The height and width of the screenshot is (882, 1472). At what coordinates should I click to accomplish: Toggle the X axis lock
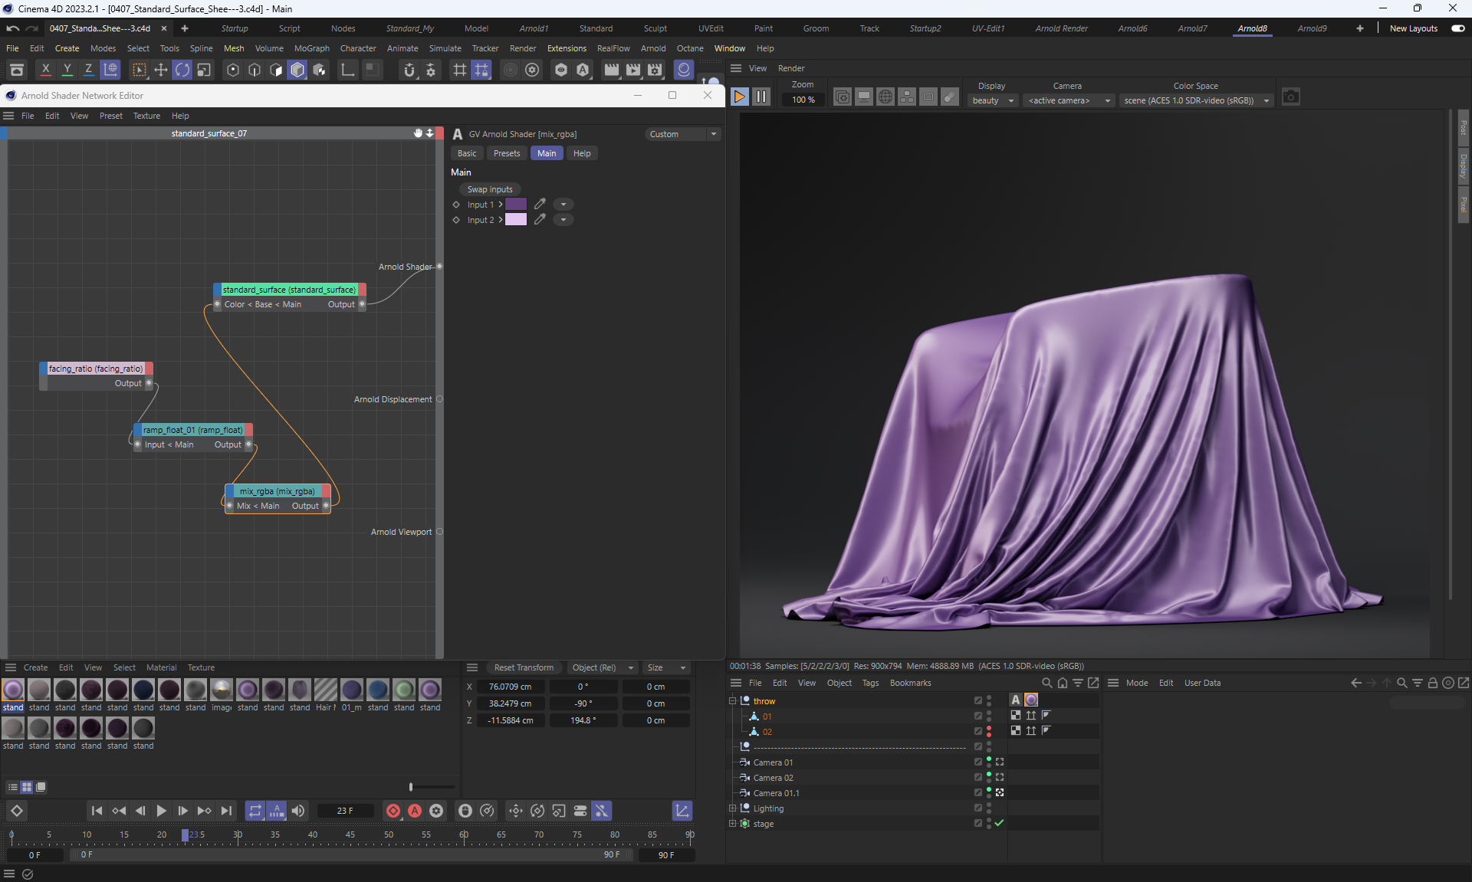tap(46, 70)
